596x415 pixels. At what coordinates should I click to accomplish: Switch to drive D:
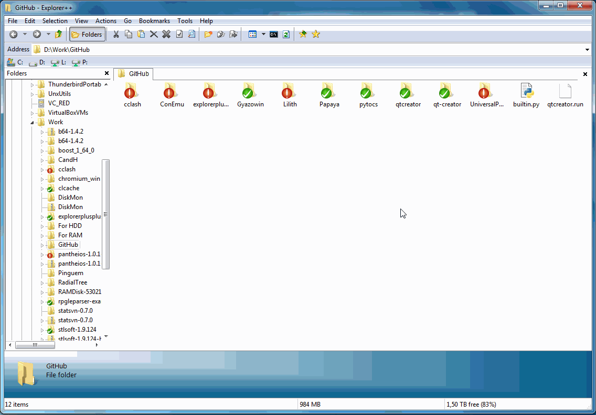pyautogui.click(x=37, y=62)
